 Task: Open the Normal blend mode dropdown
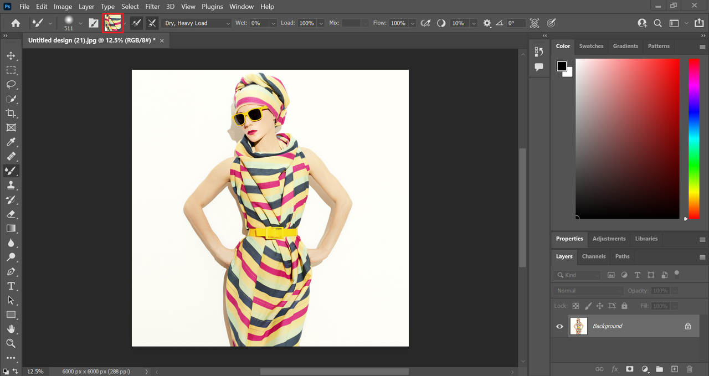[x=588, y=291]
